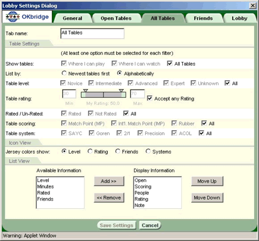Select Level in Available Information list
The width and height of the screenshot is (259, 241).
click(43, 180)
